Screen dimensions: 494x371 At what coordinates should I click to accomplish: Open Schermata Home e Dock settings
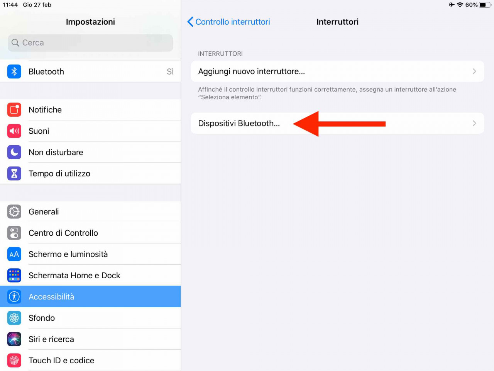[x=90, y=276]
